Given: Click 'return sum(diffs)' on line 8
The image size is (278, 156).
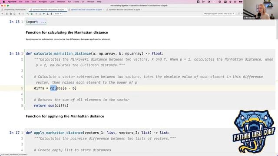Looking at the screenshot, I should pos(51,106).
